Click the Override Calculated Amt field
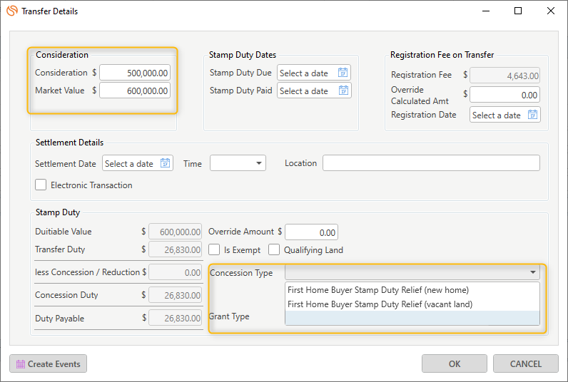 [504, 95]
